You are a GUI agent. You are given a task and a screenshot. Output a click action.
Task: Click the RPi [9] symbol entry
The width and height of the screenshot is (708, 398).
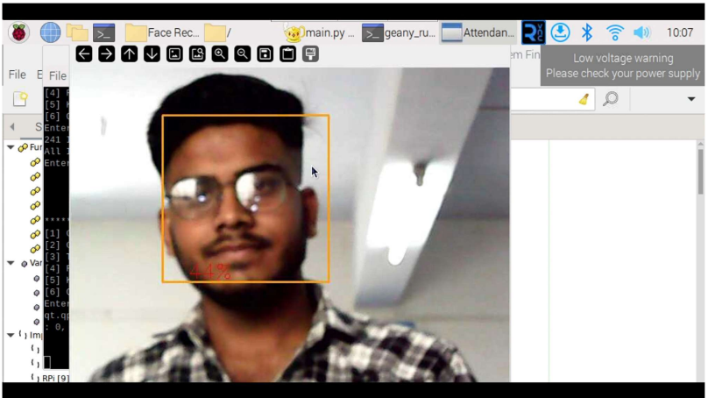click(x=55, y=378)
